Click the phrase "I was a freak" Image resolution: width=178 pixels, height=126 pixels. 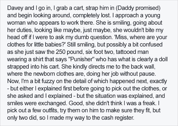[140, 103]
